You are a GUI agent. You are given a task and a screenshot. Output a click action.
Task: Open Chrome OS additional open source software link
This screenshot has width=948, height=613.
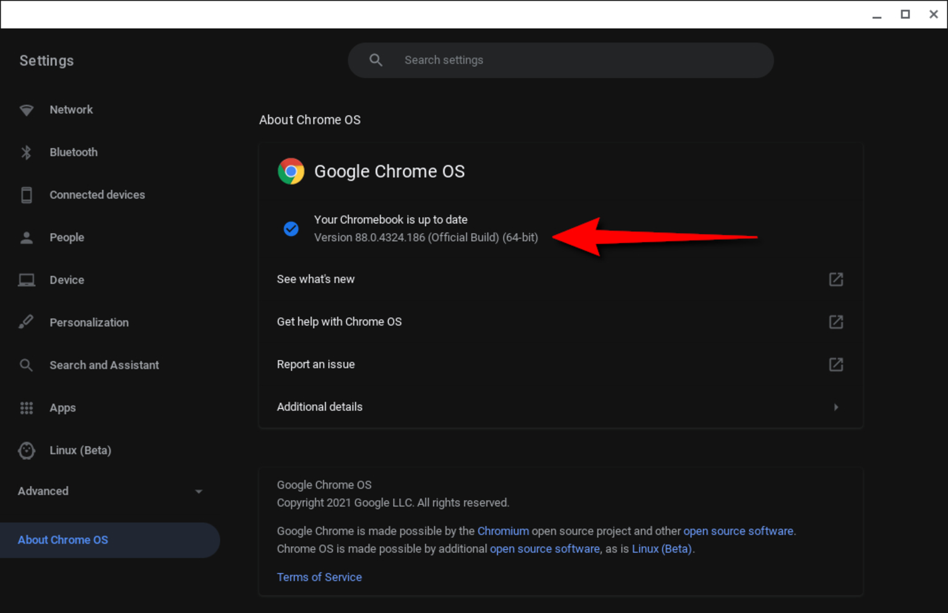545,549
